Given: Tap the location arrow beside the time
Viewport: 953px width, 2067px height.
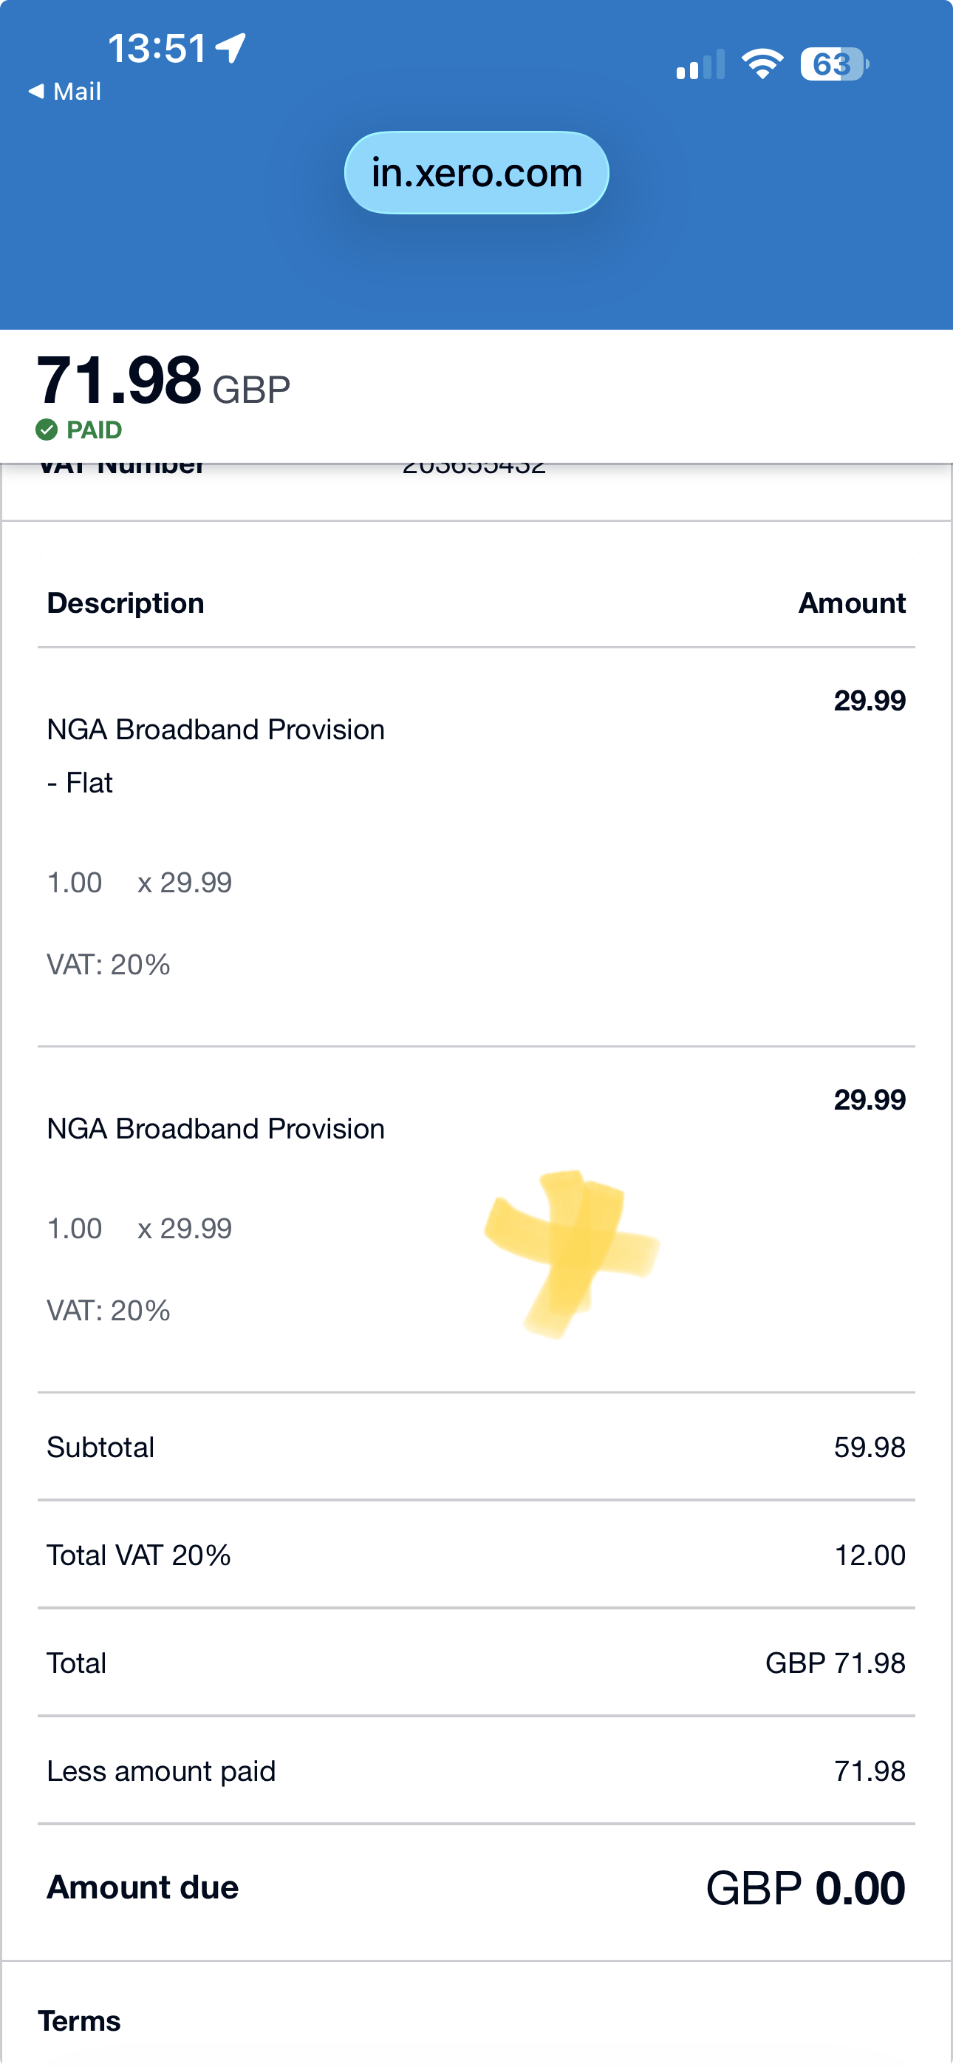Looking at the screenshot, I should tap(233, 48).
